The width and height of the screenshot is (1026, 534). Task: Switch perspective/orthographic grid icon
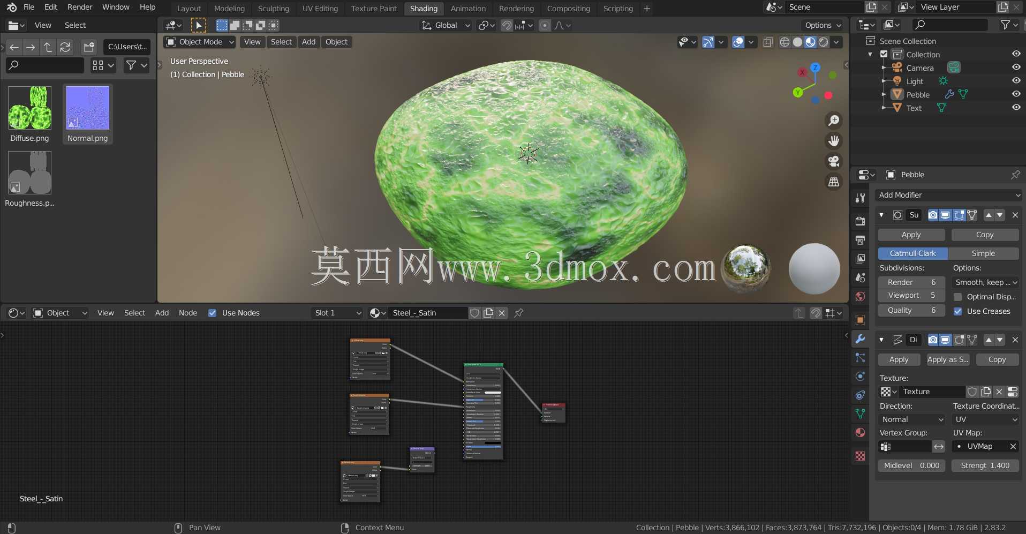pos(834,182)
